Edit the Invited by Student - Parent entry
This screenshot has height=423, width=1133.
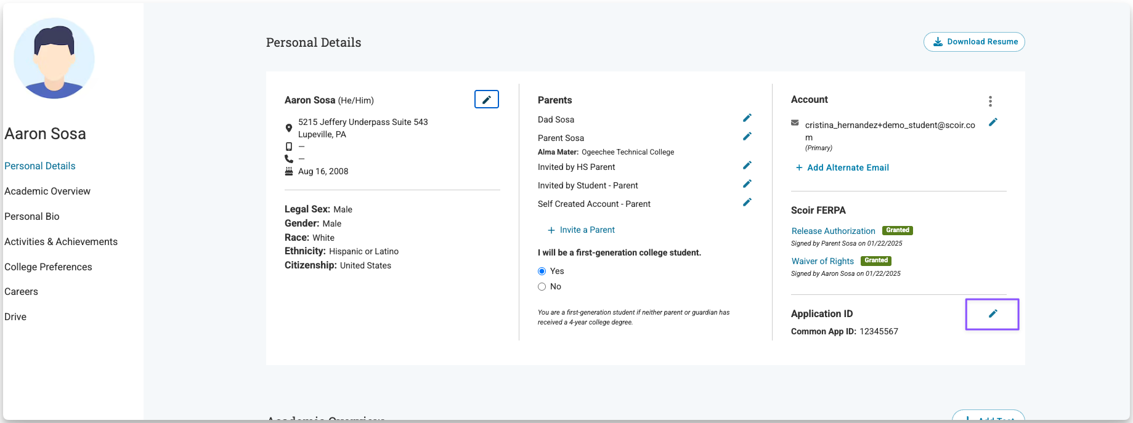[747, 183]
